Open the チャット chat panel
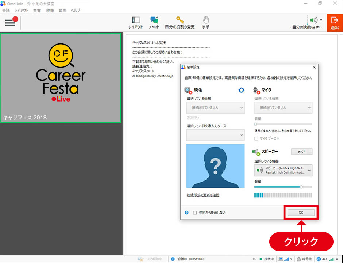This screenshot has width=343, height=263. point(154,20)
